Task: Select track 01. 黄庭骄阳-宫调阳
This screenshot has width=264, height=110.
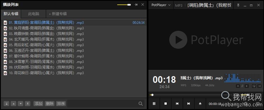Action: [74, 23]
